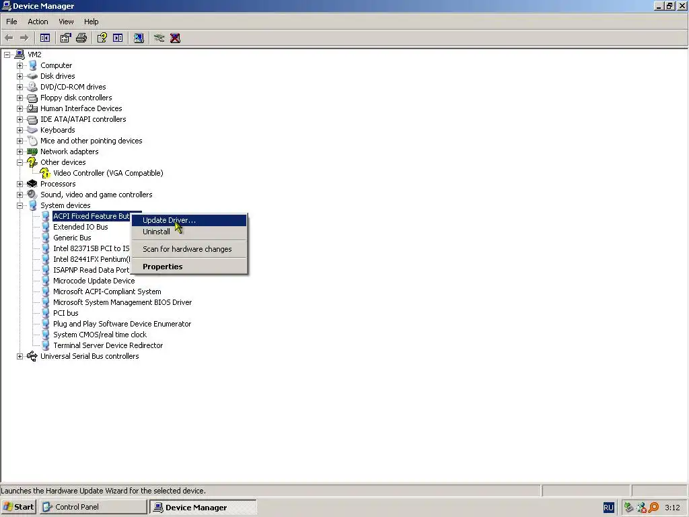This screenshot has height=517, width=689.
Task: Expand the Computer category
Action: coord(20,65)
